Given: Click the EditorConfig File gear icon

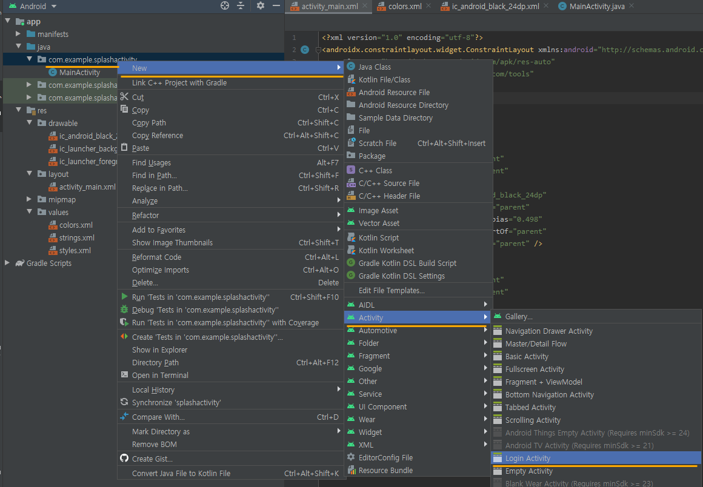Looking at the screenshot, I should coord(351,457).
